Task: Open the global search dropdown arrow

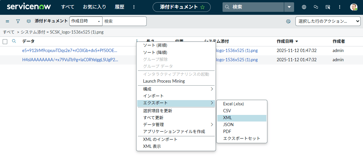Action: pos(289,7)
